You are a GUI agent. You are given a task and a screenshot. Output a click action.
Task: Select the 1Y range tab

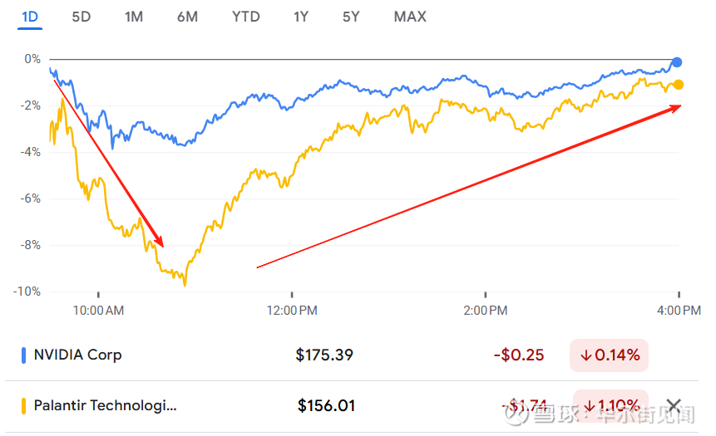coord(302,17)
